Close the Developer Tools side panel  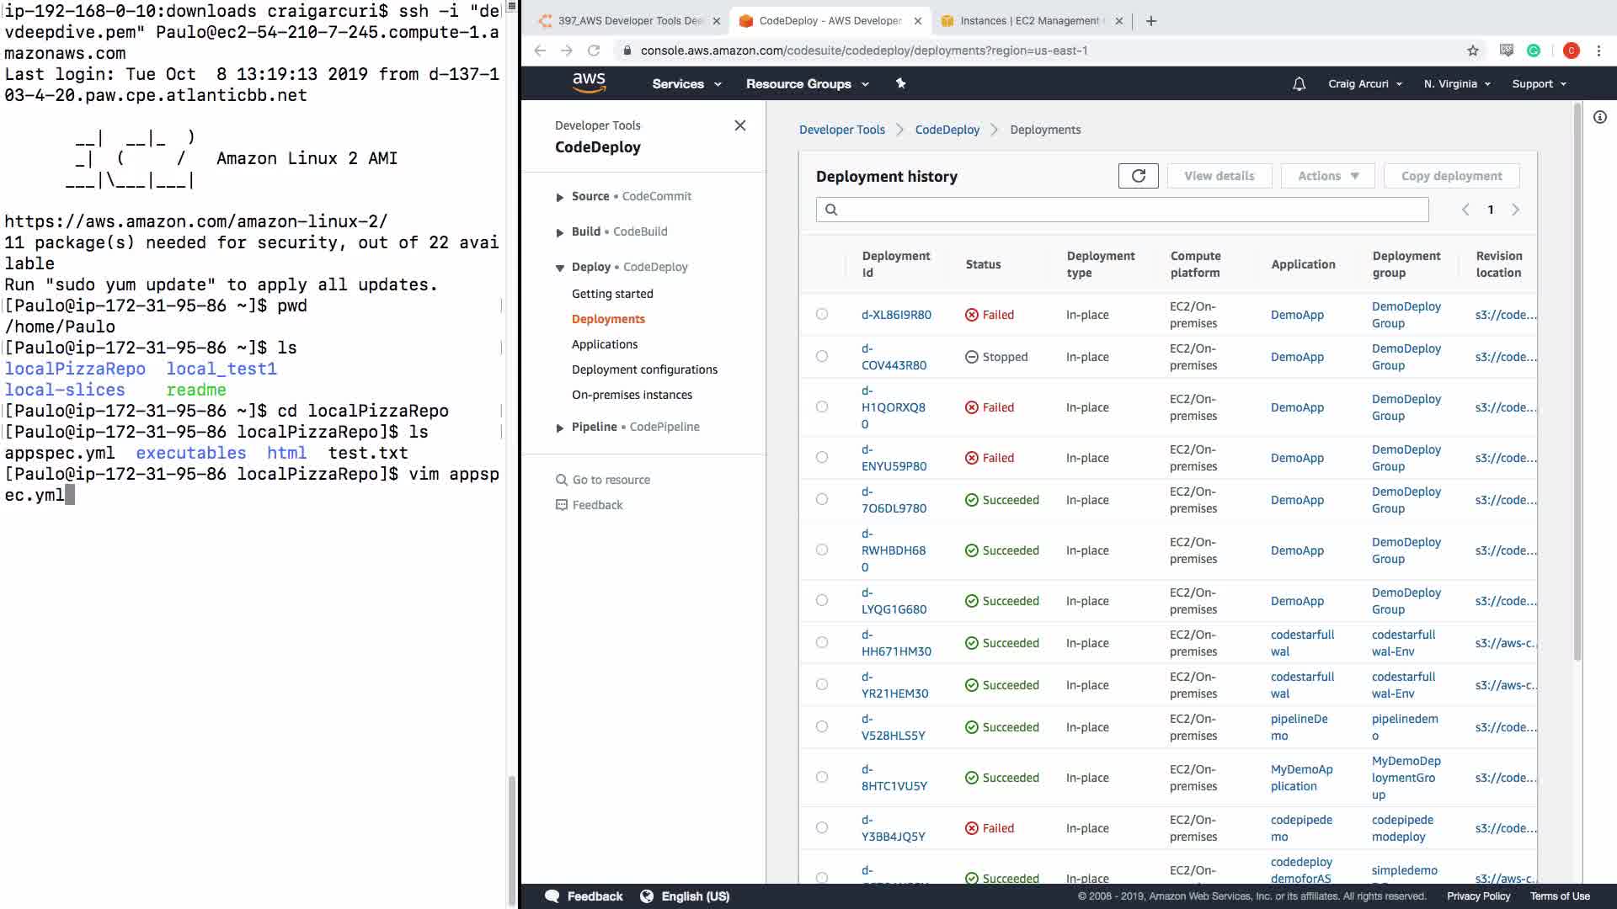pyautogui.click(x=739, y=125)
